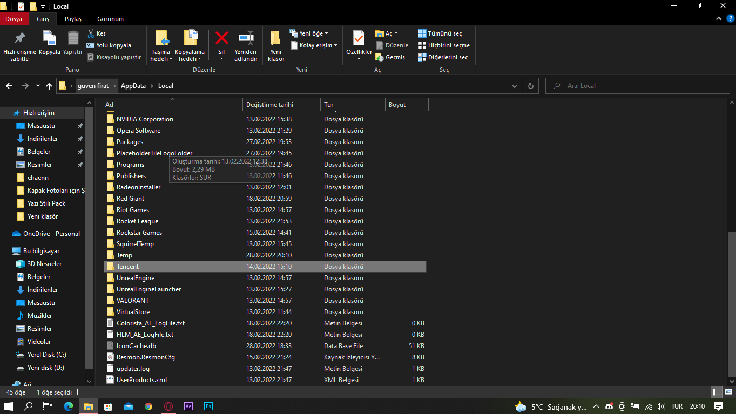The height and width of the screenshot is (414, 736).
Task: Switch to large icons view in status bar
Action: click(x=728, y=392)
